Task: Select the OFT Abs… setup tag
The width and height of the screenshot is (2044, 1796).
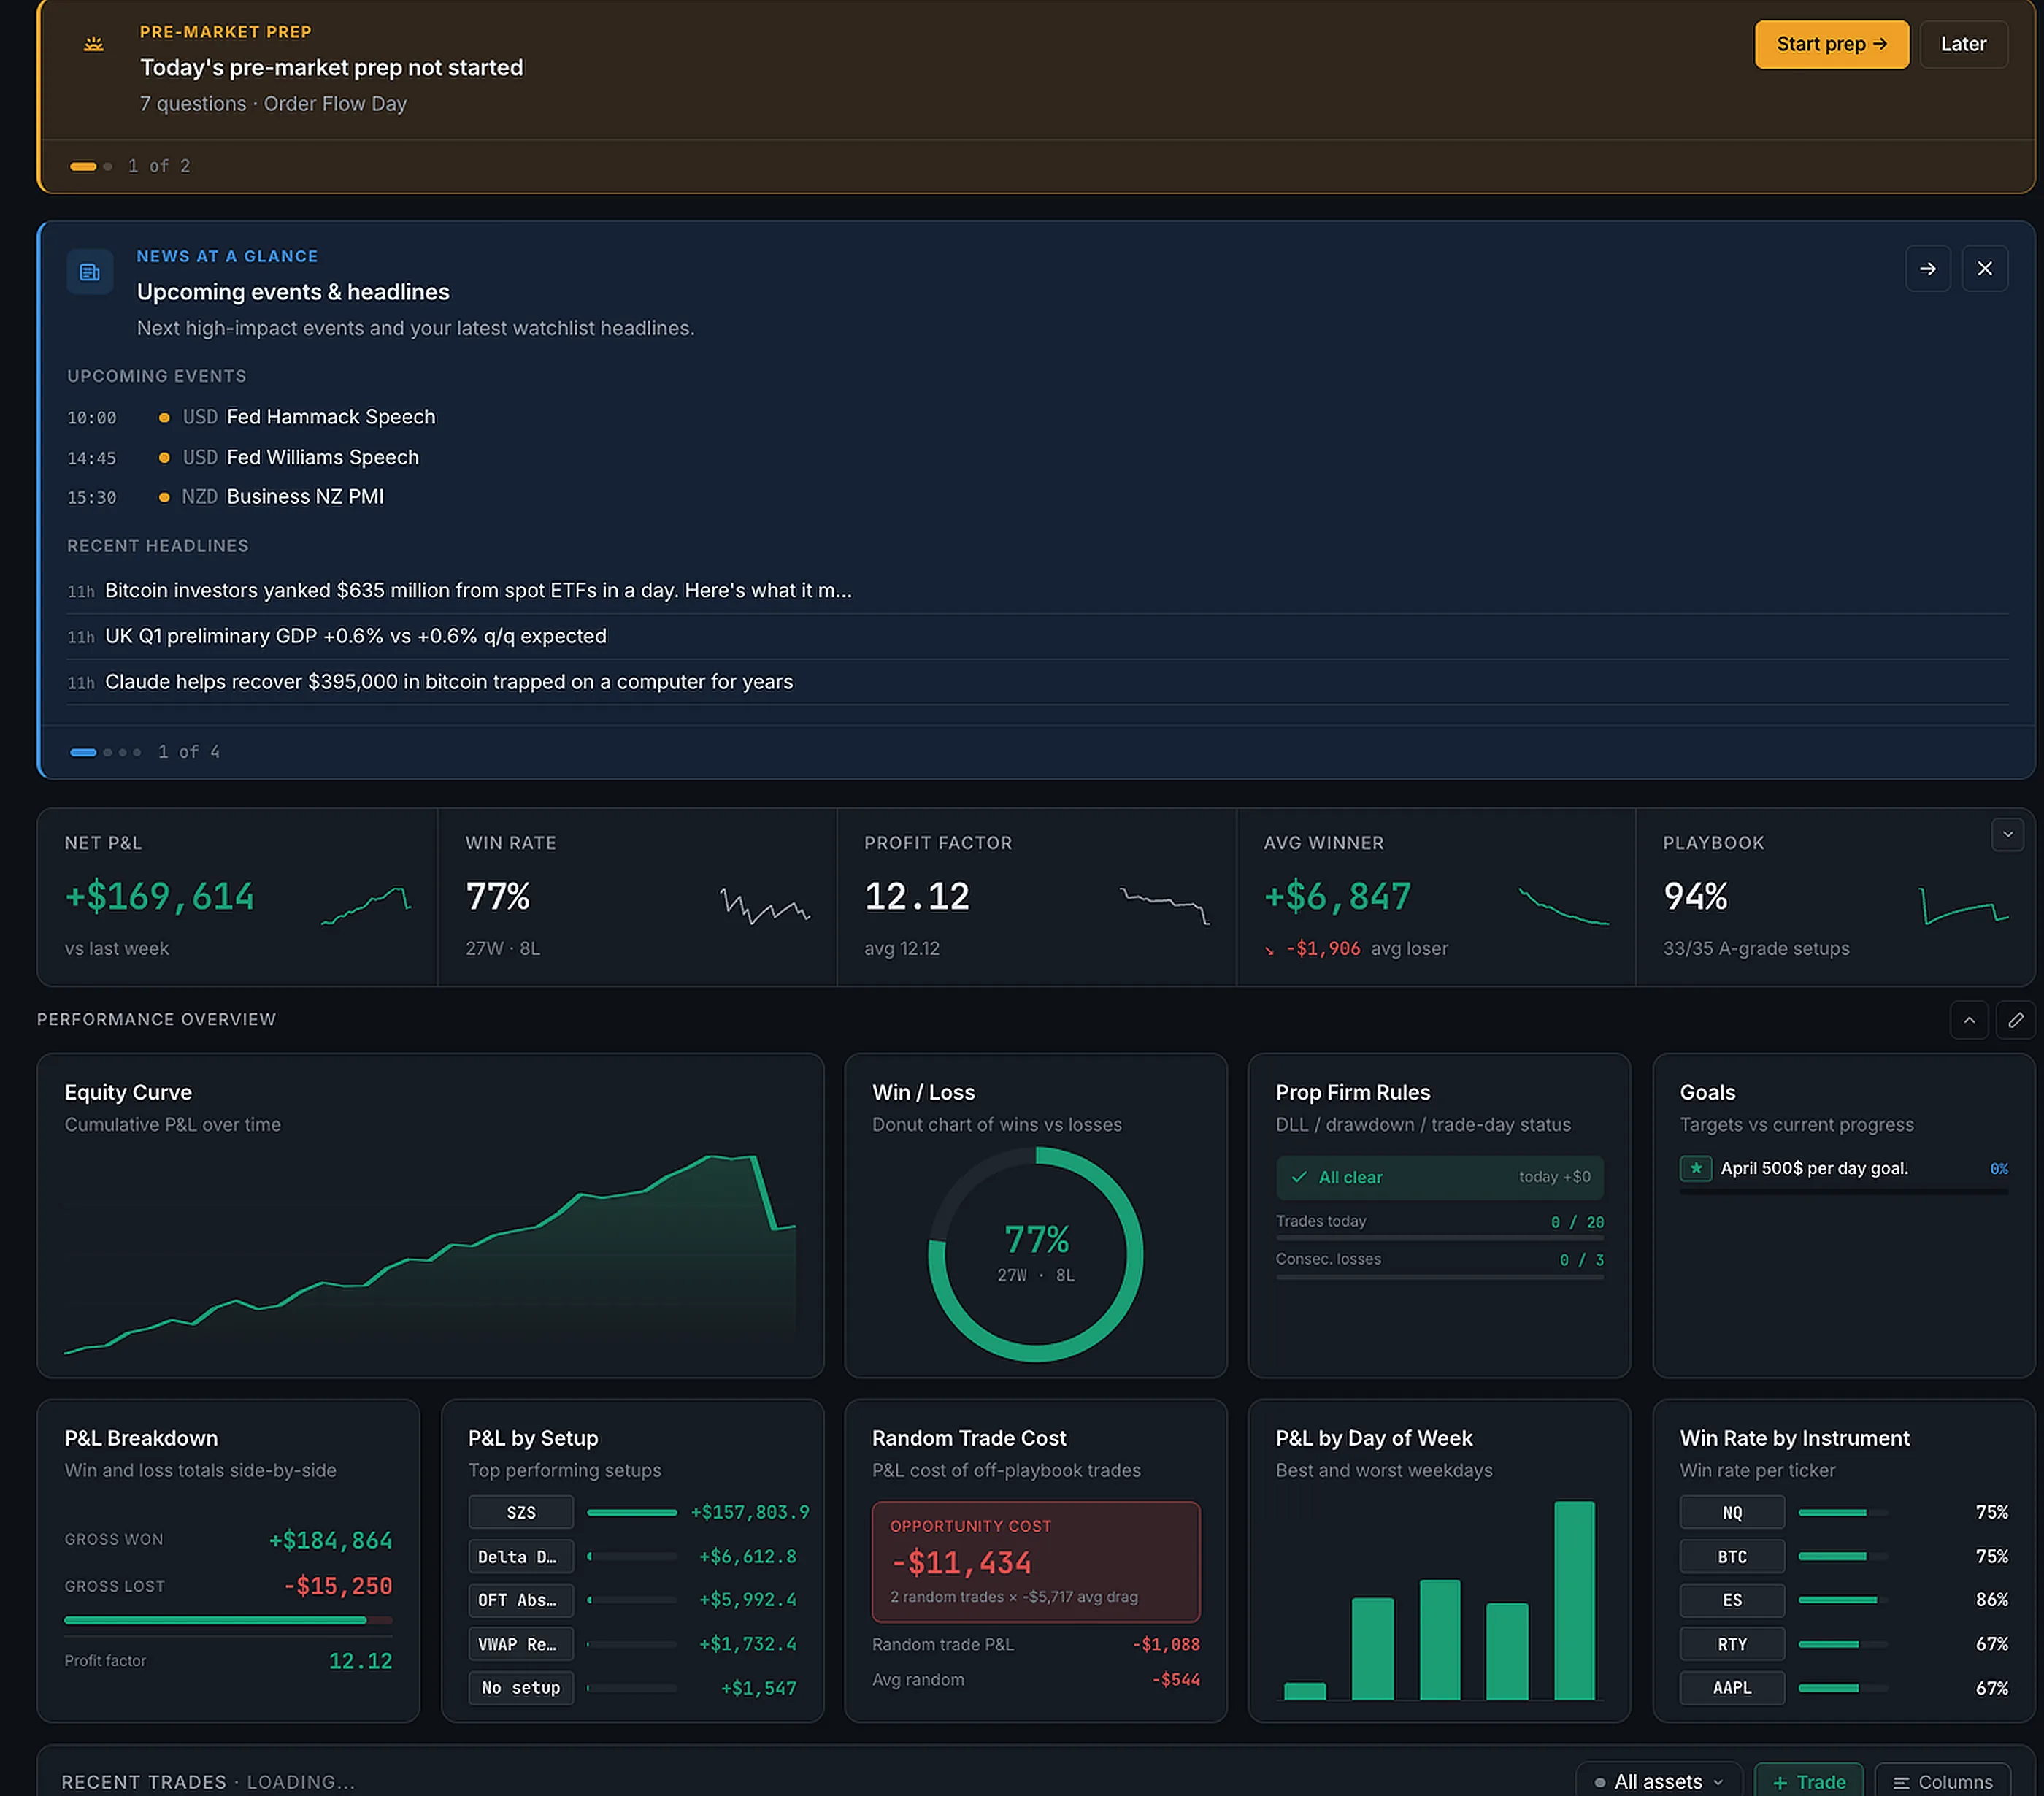Action: [521, 1600]
